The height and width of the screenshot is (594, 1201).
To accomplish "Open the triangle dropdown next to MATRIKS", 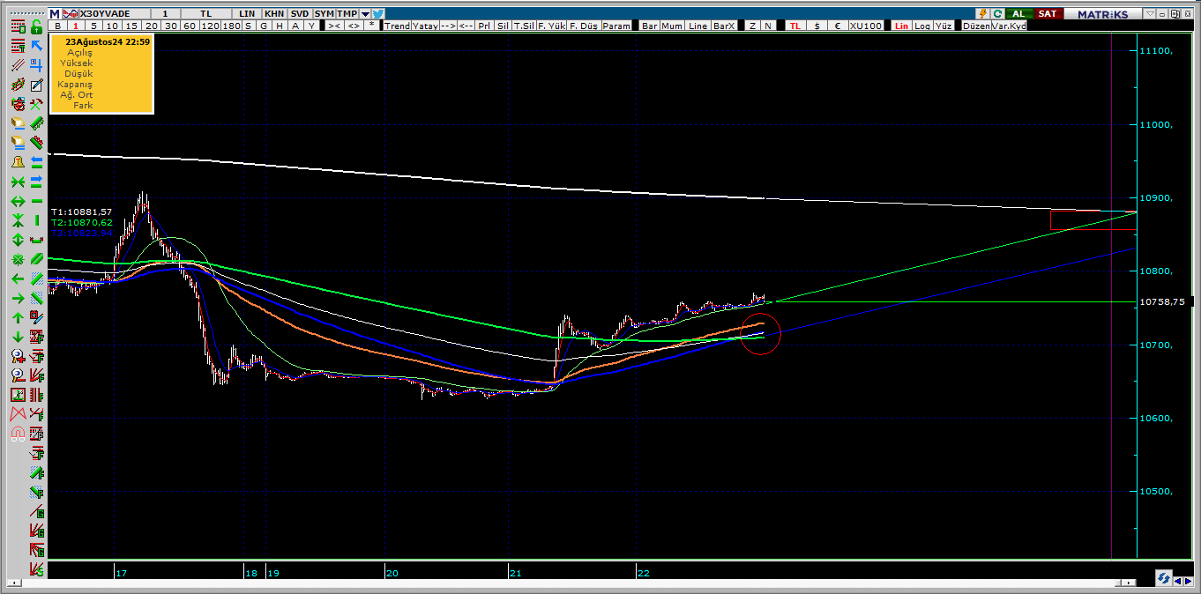I will tap(1149, 14).
